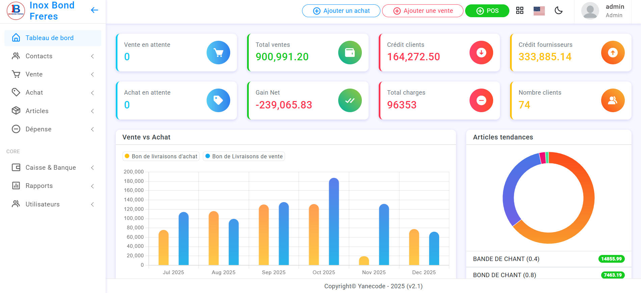Open the green POS button

(487, 11)
